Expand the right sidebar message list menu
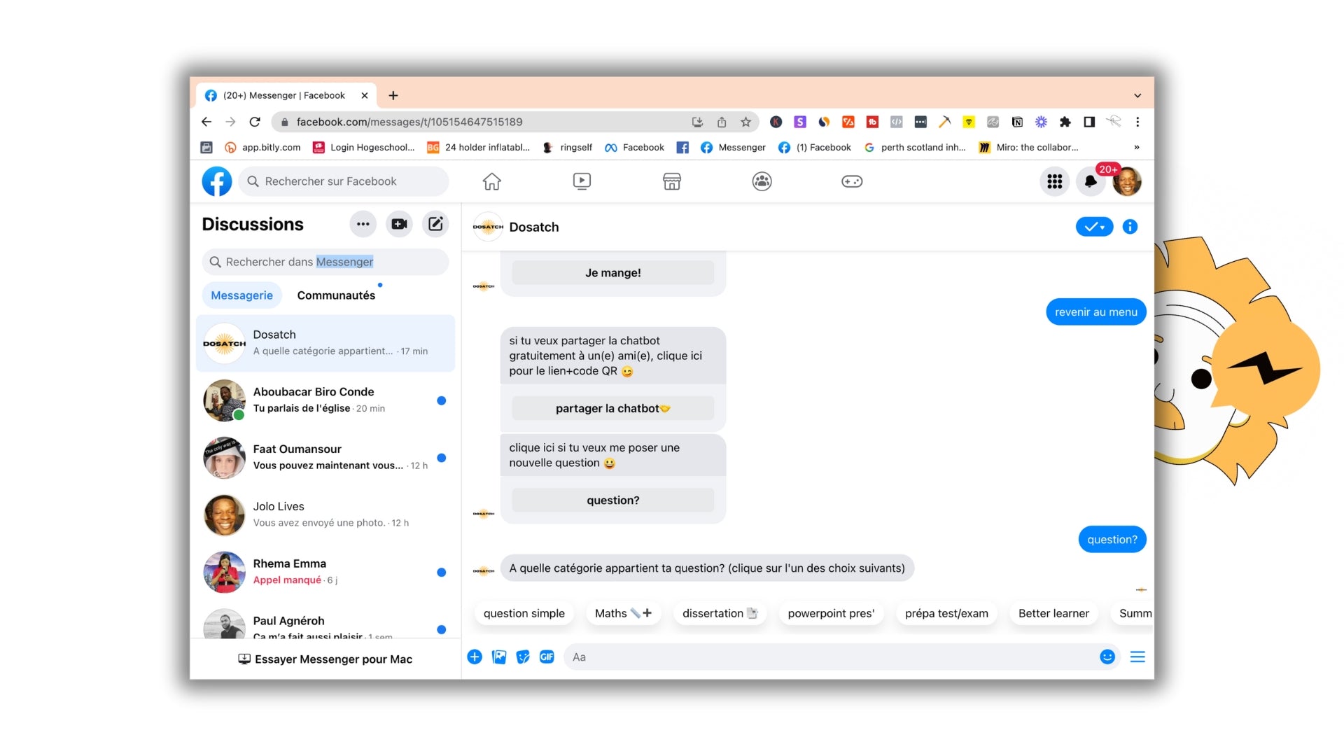1344x756 pixels. click(x=1138, y=657)
